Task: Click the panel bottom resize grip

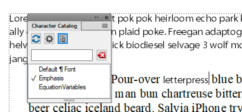Action: [69, 100]
